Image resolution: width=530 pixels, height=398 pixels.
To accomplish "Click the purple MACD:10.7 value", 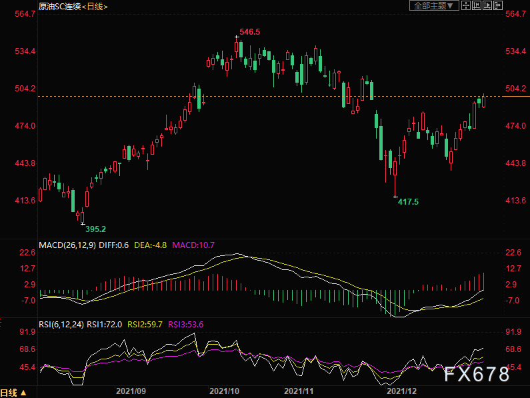I will point(193,245).
